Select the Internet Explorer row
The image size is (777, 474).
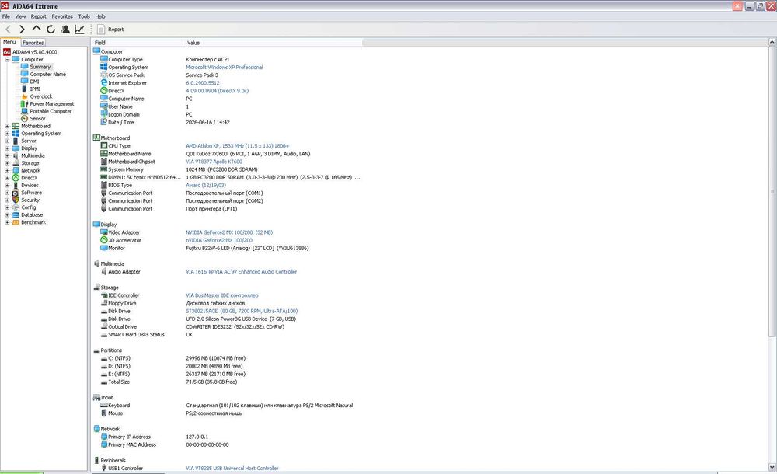pos(226,83)
